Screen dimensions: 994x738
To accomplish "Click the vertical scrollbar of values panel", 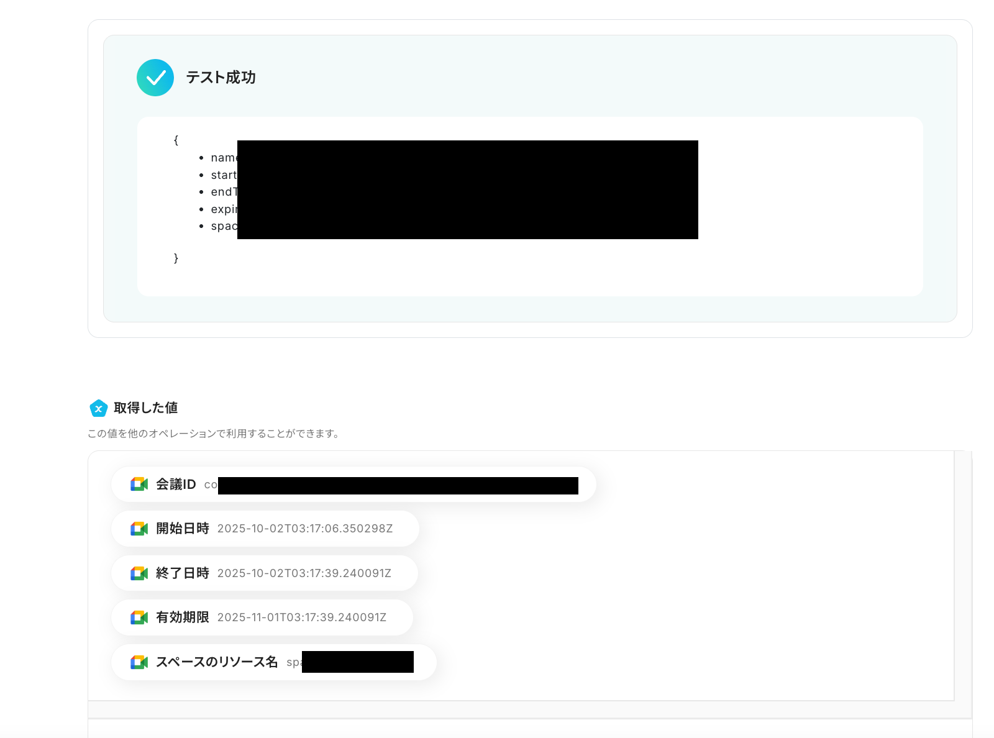I will coord(963,576).
